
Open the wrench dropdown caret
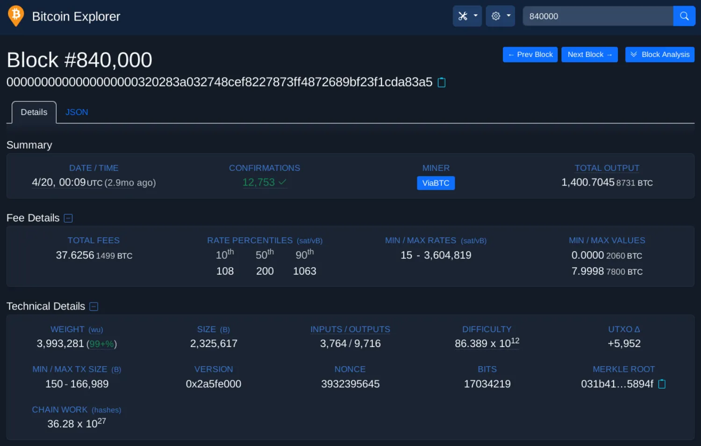(x=475, y=15)
